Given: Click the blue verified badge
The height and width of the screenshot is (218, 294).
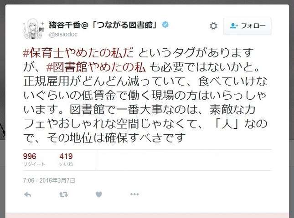Looking at the screenshot, I should pyautogui.click(x=165, y=25).
